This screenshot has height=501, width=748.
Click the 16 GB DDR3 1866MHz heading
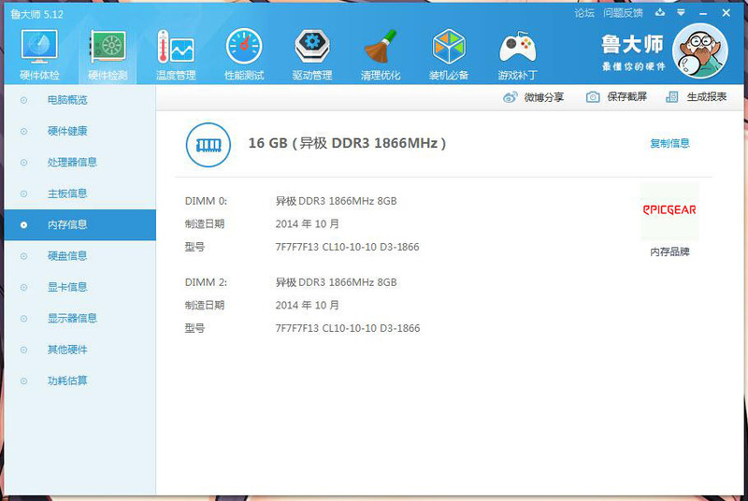[347, 143]
